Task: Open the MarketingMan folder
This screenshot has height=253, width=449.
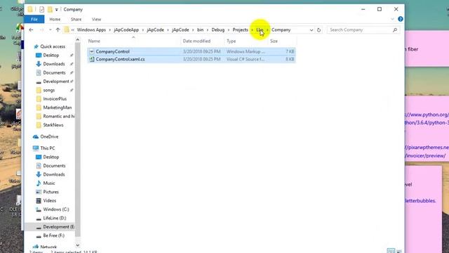Action: [x=58, y=108]
